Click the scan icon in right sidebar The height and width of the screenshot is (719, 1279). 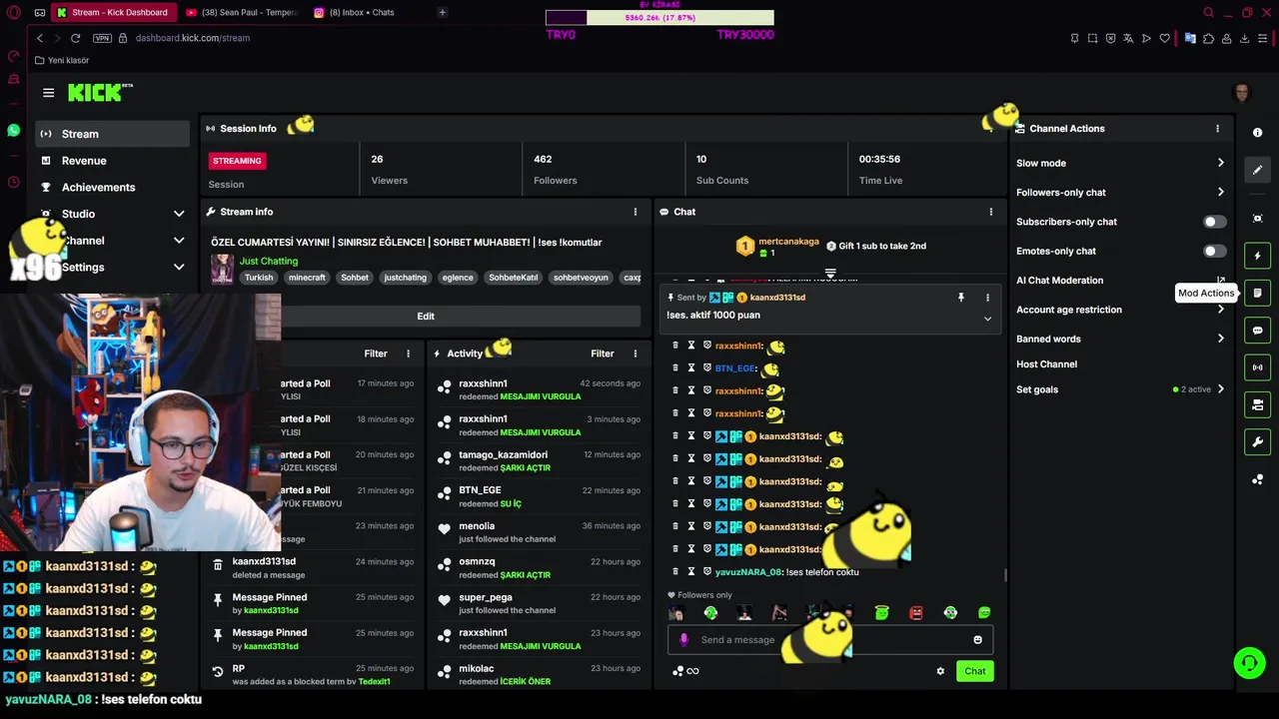tap(1258, 219)
